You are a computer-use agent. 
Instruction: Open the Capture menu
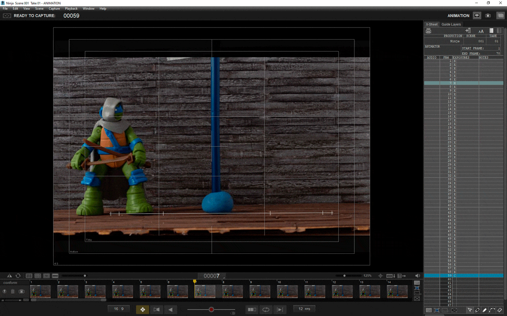[x=54, y=8]
